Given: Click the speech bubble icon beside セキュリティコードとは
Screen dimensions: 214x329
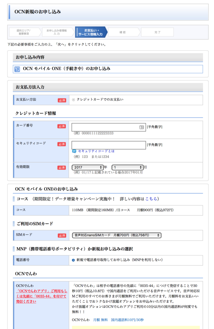Looking at the screenshot, I should click(x=74, y=151).
